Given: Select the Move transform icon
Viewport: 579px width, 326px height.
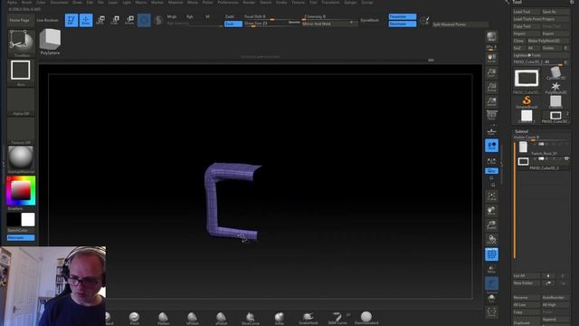Looking at the screenshot, I should coord(100,20).
